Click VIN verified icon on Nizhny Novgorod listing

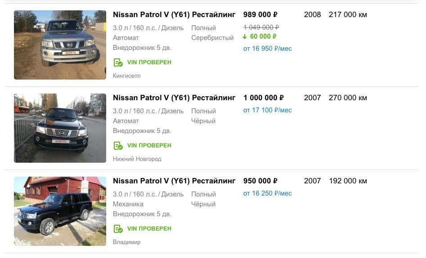tap(118, 146)
